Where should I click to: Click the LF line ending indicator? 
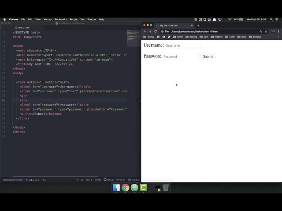[82, 180]
